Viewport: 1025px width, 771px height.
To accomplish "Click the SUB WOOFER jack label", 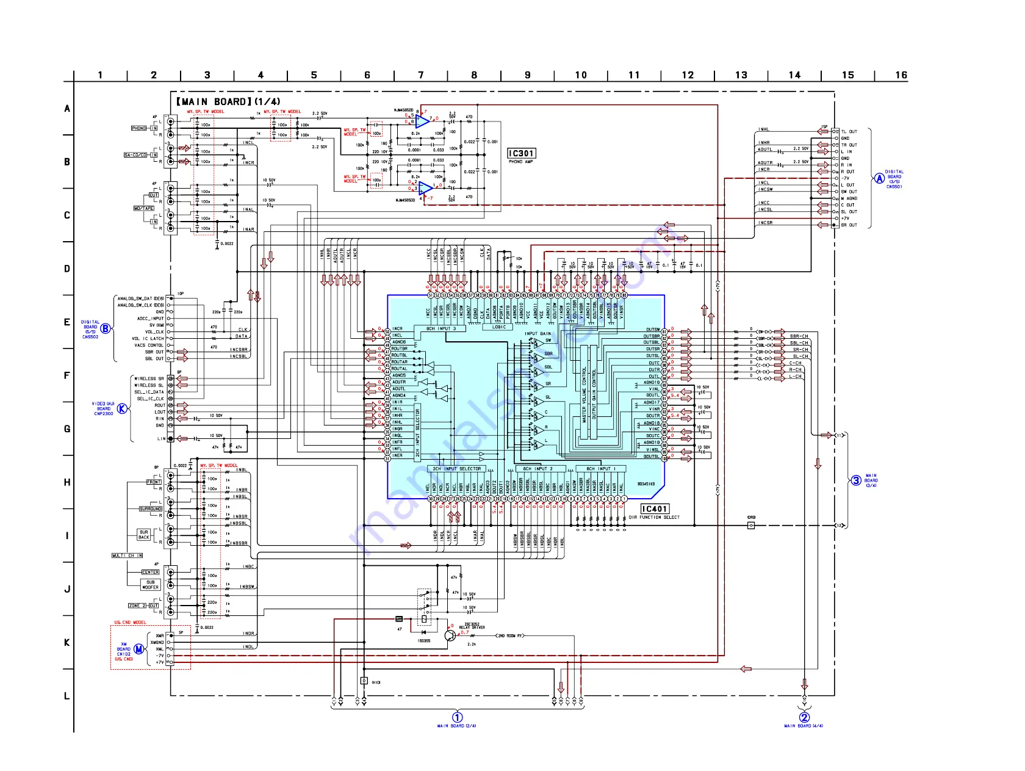I will coord(150,585).
